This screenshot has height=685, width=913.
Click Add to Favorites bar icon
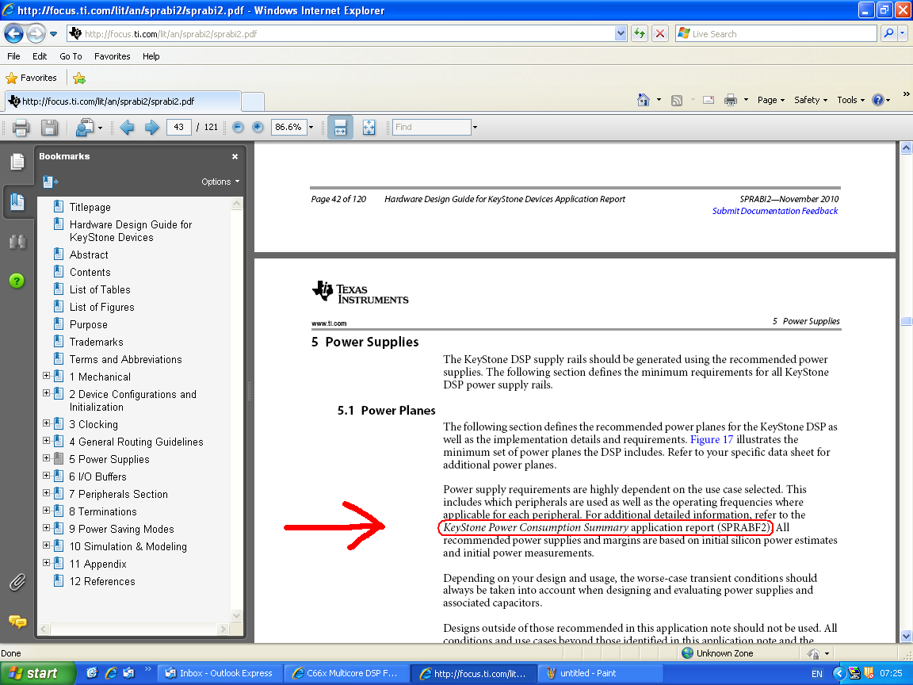(79, 78)
